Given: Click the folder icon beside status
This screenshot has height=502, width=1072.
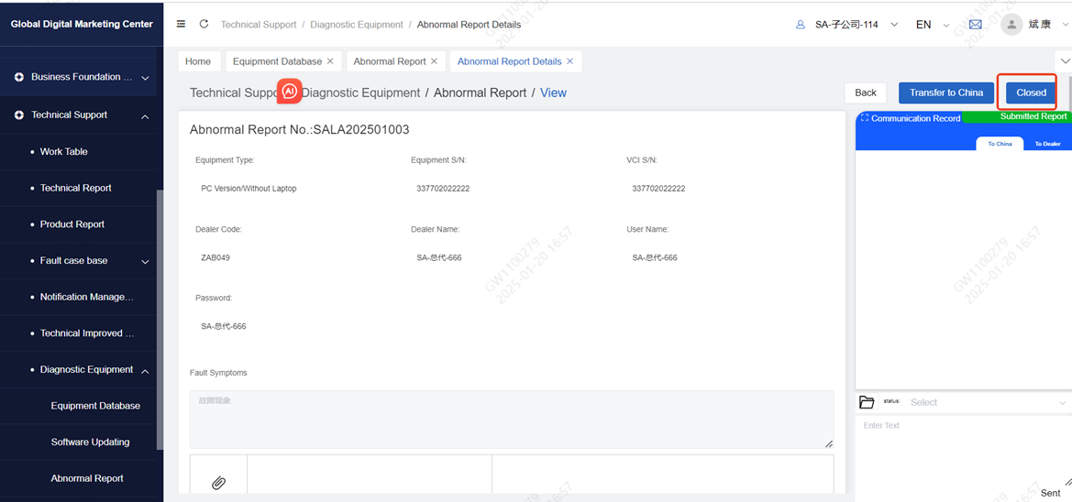Looking at the screenshot, I should [867, 402].
